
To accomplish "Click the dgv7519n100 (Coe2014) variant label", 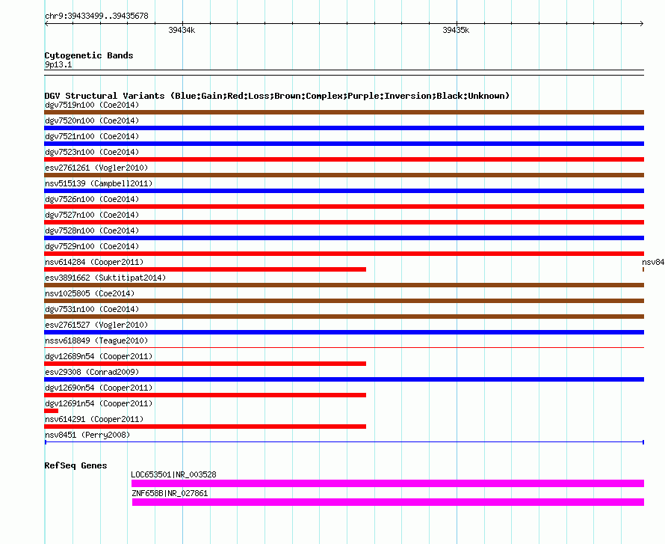I will (x=92, y=105).
